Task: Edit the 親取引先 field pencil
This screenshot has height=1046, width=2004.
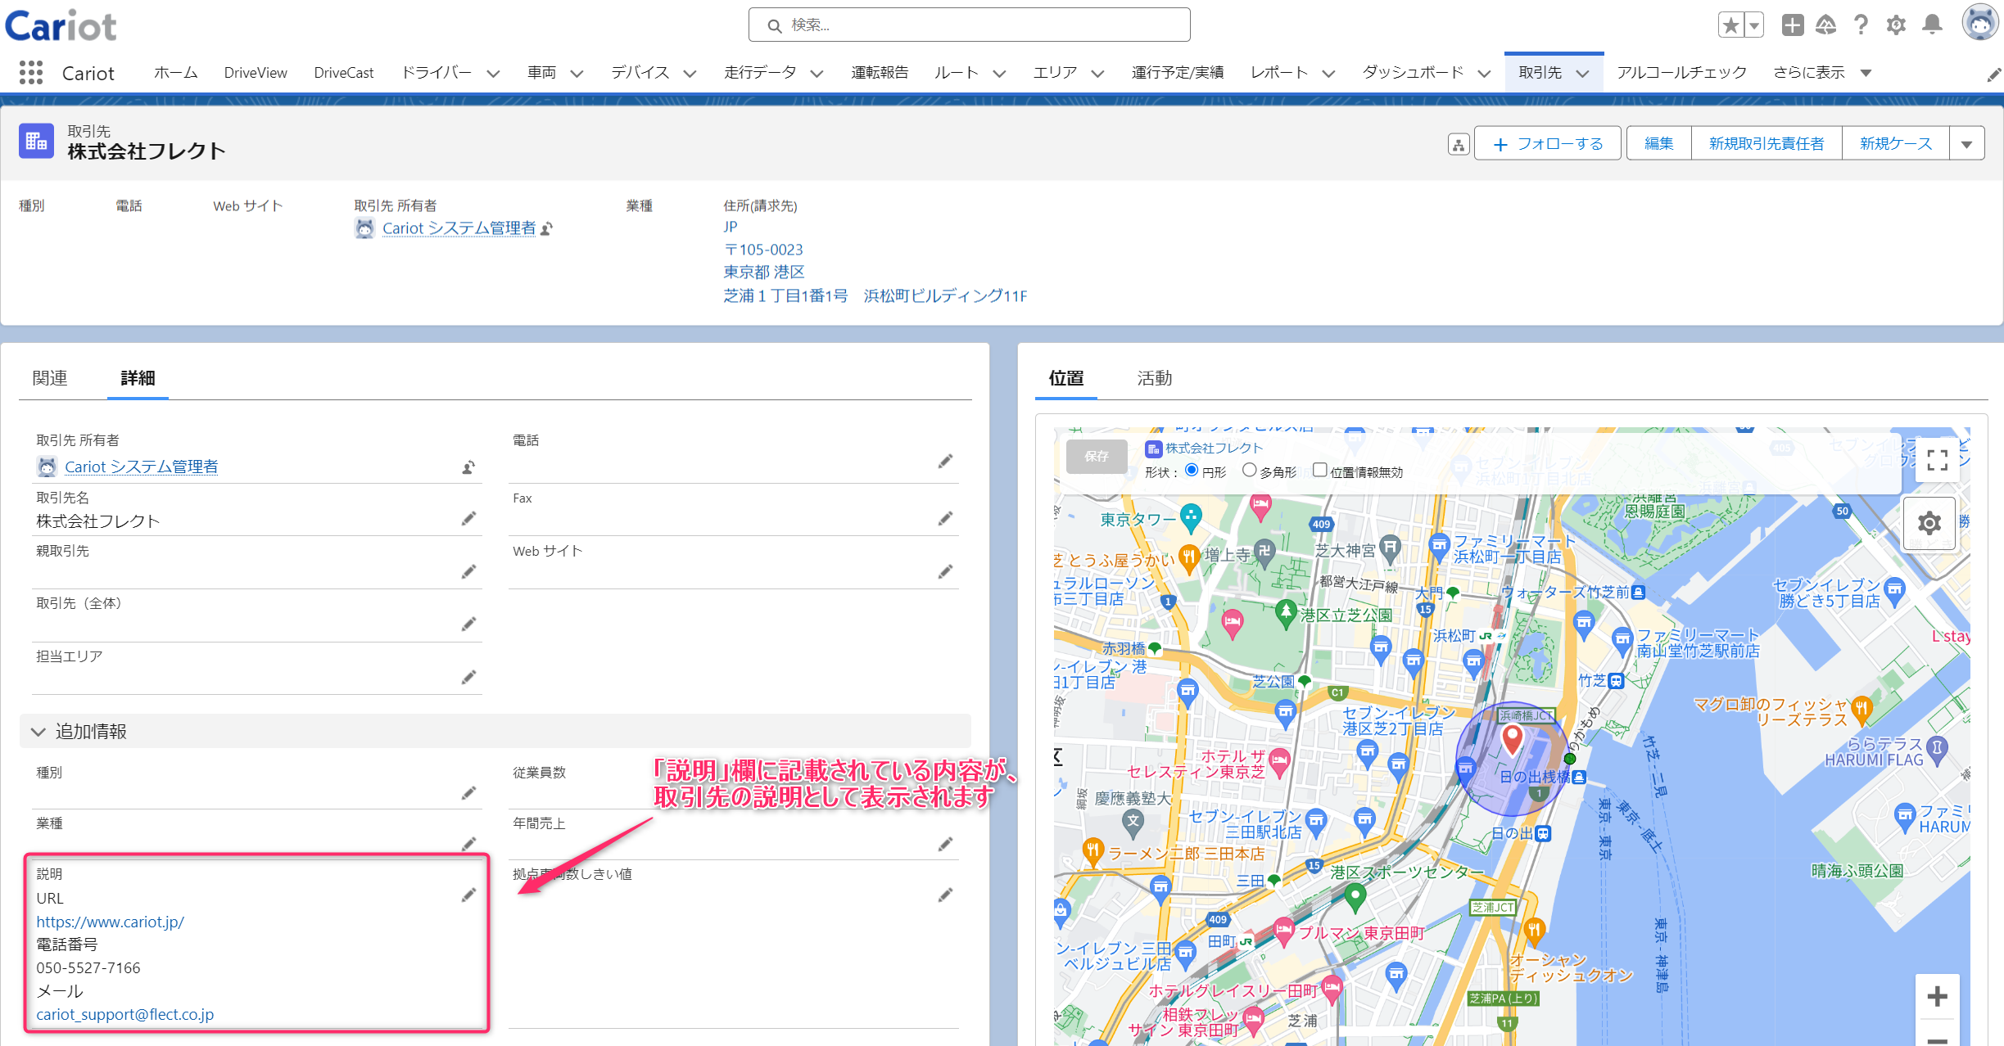Action: click(468, 572)
